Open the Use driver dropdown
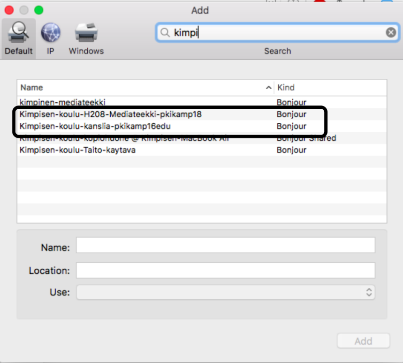This screenshot has width=403, height=363. [x=225, y=292]
